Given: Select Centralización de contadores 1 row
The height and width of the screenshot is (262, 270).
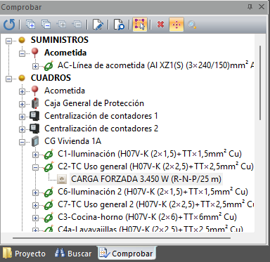Looking at the screenshot, I should click(101, 116).
